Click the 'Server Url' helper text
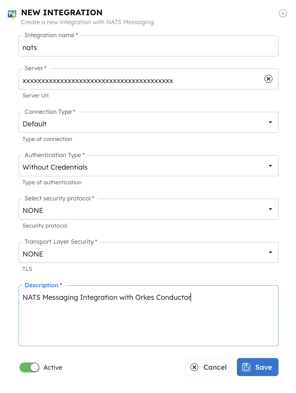296x393 pixels. pos(36,95)
